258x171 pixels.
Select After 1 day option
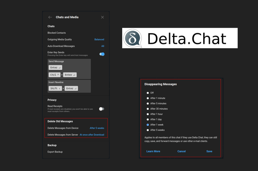click(148, 119)
